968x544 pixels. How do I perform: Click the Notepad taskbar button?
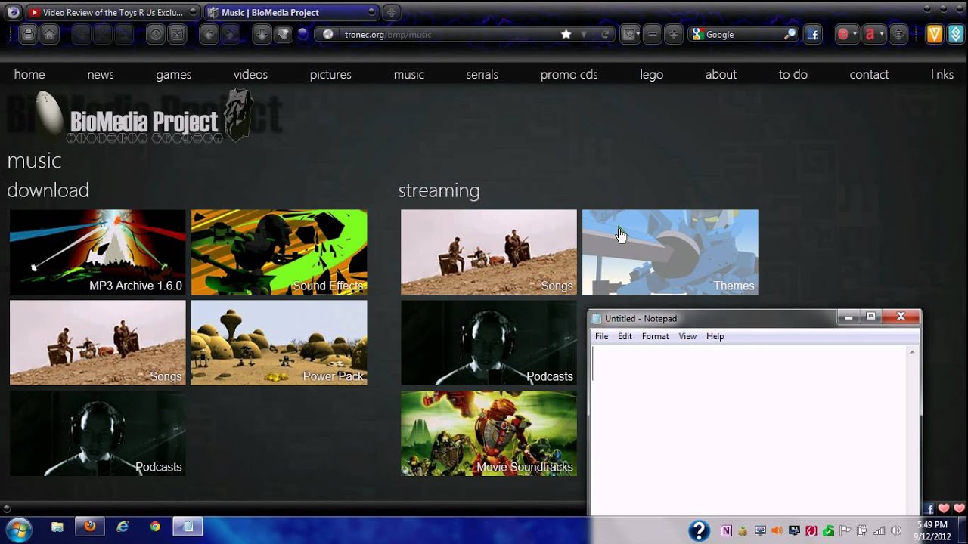tap(188, 527)
